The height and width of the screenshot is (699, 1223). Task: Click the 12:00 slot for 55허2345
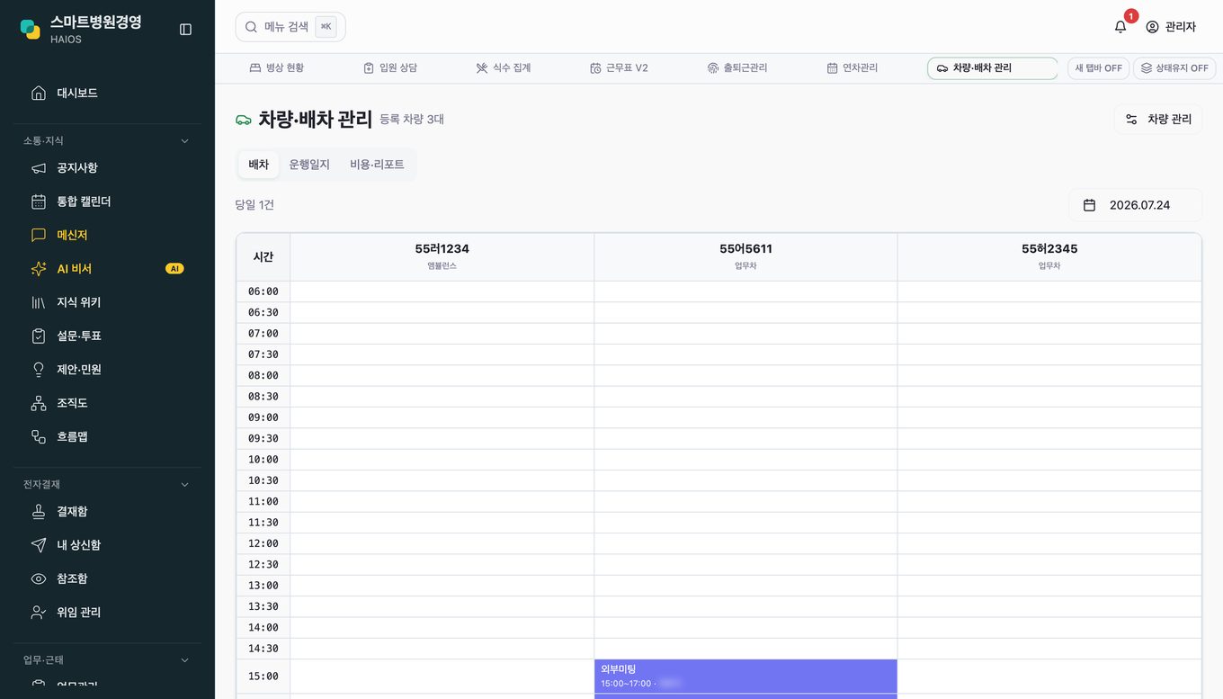[1049, 543]
